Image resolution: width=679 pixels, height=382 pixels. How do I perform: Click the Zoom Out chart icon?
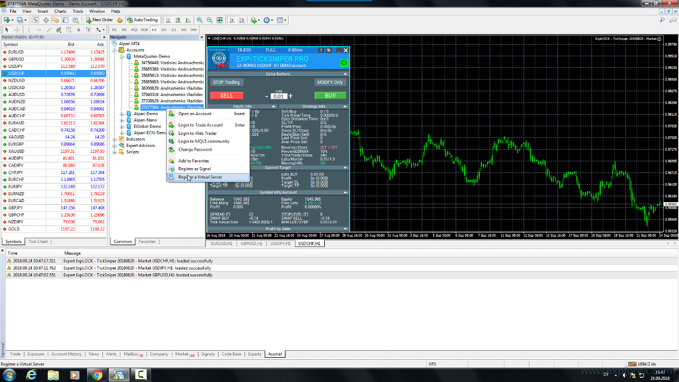coord(210,20)
